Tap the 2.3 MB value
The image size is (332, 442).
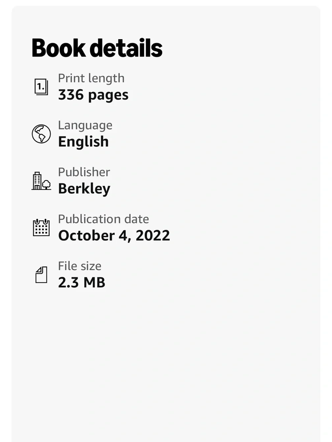click(82, 283)
